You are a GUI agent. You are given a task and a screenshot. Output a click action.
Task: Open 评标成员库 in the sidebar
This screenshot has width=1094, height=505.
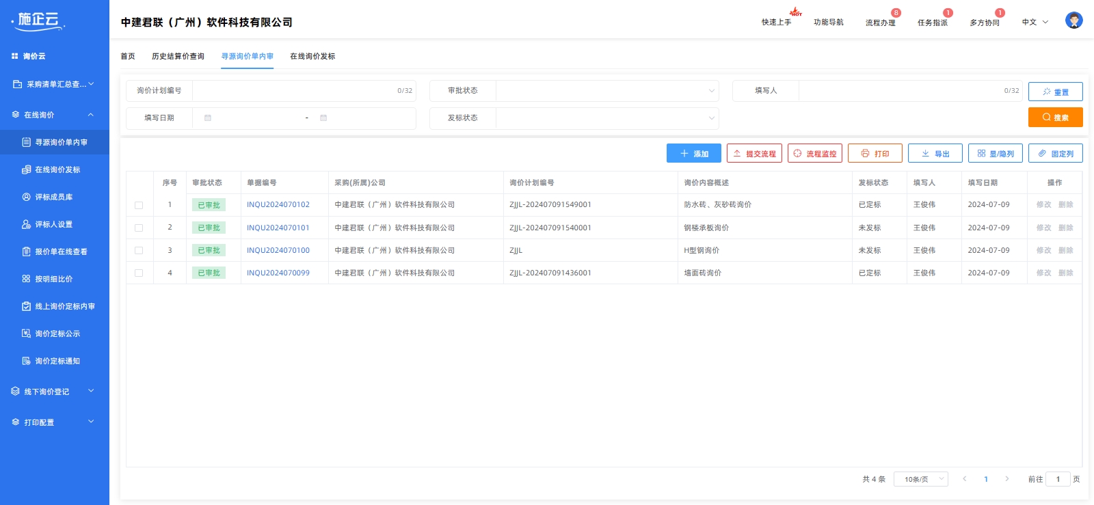tap(53, 197)
